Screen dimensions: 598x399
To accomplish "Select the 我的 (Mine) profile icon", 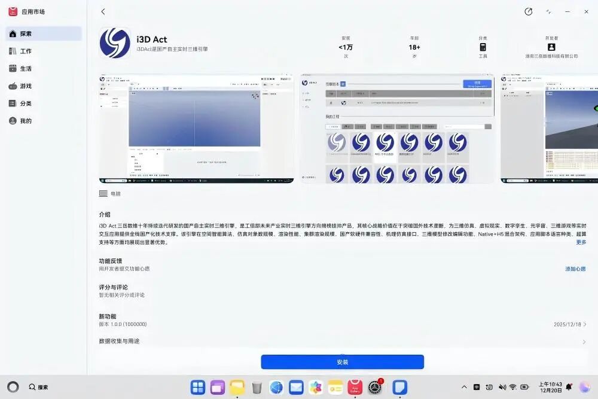I will (13, 120).
